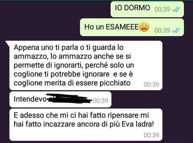
Task: Tap the "Ho un ESAMEEE" message bubble
Action: pyautogui.click(x=132, y=27)
